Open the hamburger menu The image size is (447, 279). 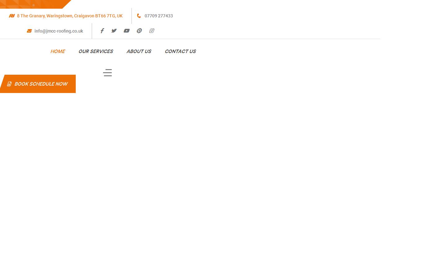point(107,73)
